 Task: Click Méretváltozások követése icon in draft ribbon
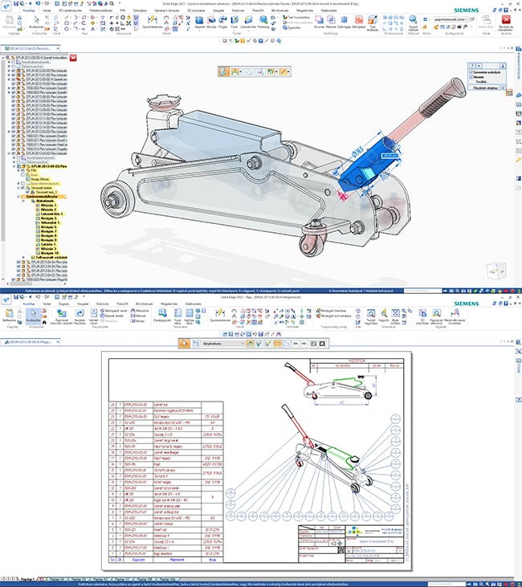click(455, 316)
